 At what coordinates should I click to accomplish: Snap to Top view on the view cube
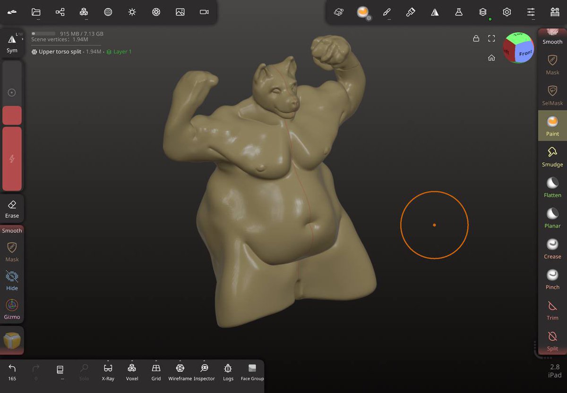(x=518, y=36)
